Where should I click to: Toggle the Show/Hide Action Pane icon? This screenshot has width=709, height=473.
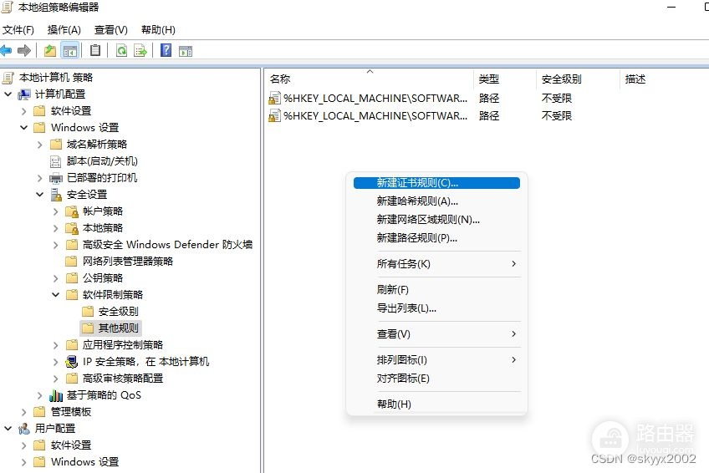click(186, 51)
